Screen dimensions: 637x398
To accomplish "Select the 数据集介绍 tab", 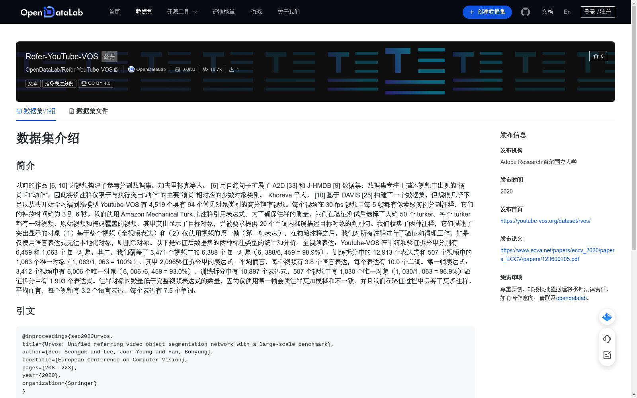I will pyautogui.click(x=36, y=111).
